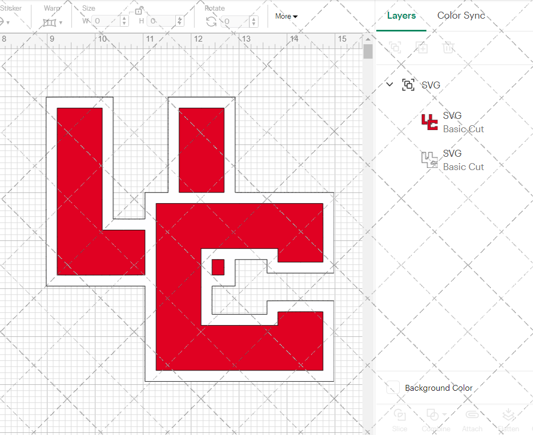Click the Group icon above layers list
This screenshot has width=533, height=435.
[395, 47]
